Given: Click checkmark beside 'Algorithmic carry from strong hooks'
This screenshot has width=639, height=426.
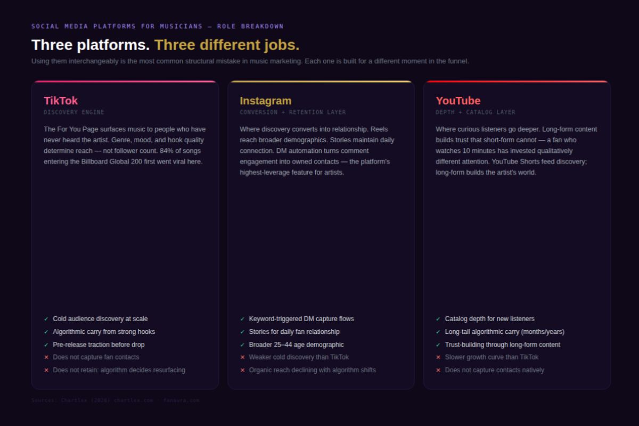Looking at the screenshot, I should click(x=46, y=332).
